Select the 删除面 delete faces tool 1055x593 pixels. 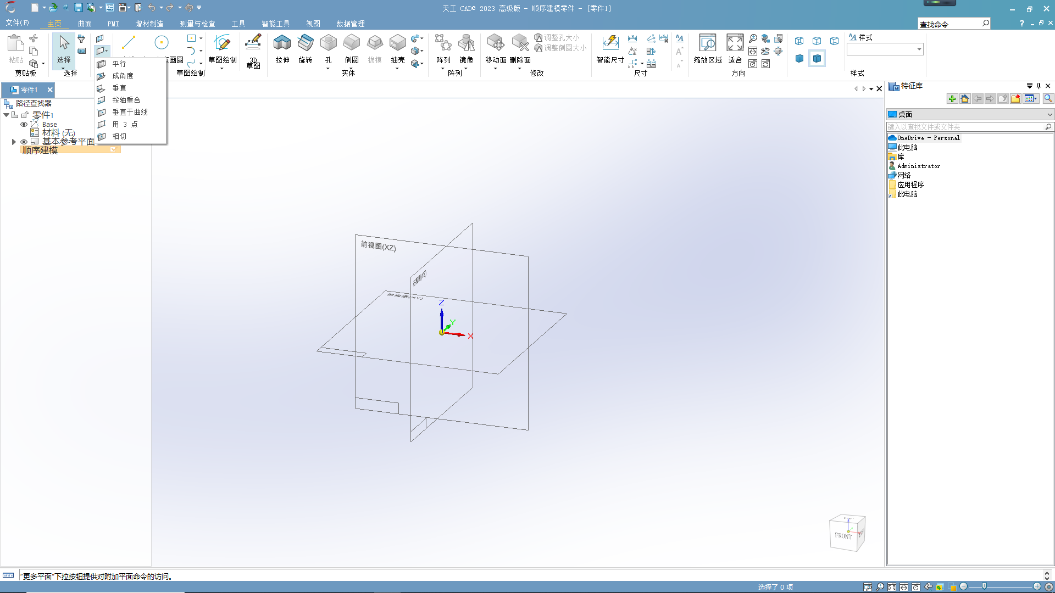[x=520, y=49]
